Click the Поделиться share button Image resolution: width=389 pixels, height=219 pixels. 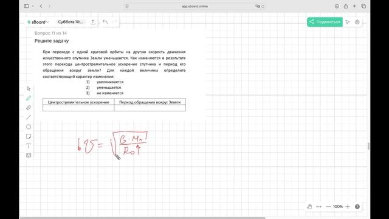click(x=325, y=22)
